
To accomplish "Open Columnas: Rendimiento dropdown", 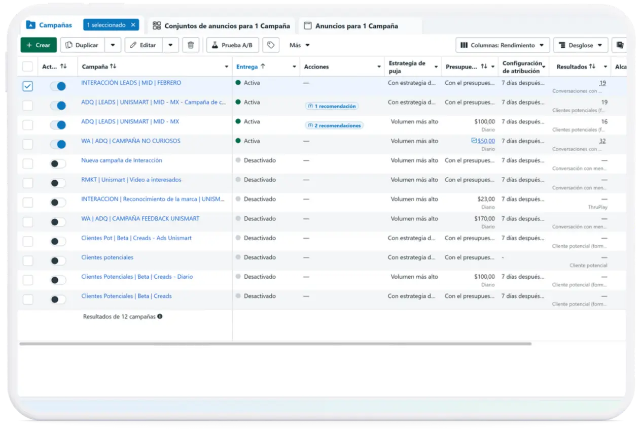I will (x=503, y=45).
